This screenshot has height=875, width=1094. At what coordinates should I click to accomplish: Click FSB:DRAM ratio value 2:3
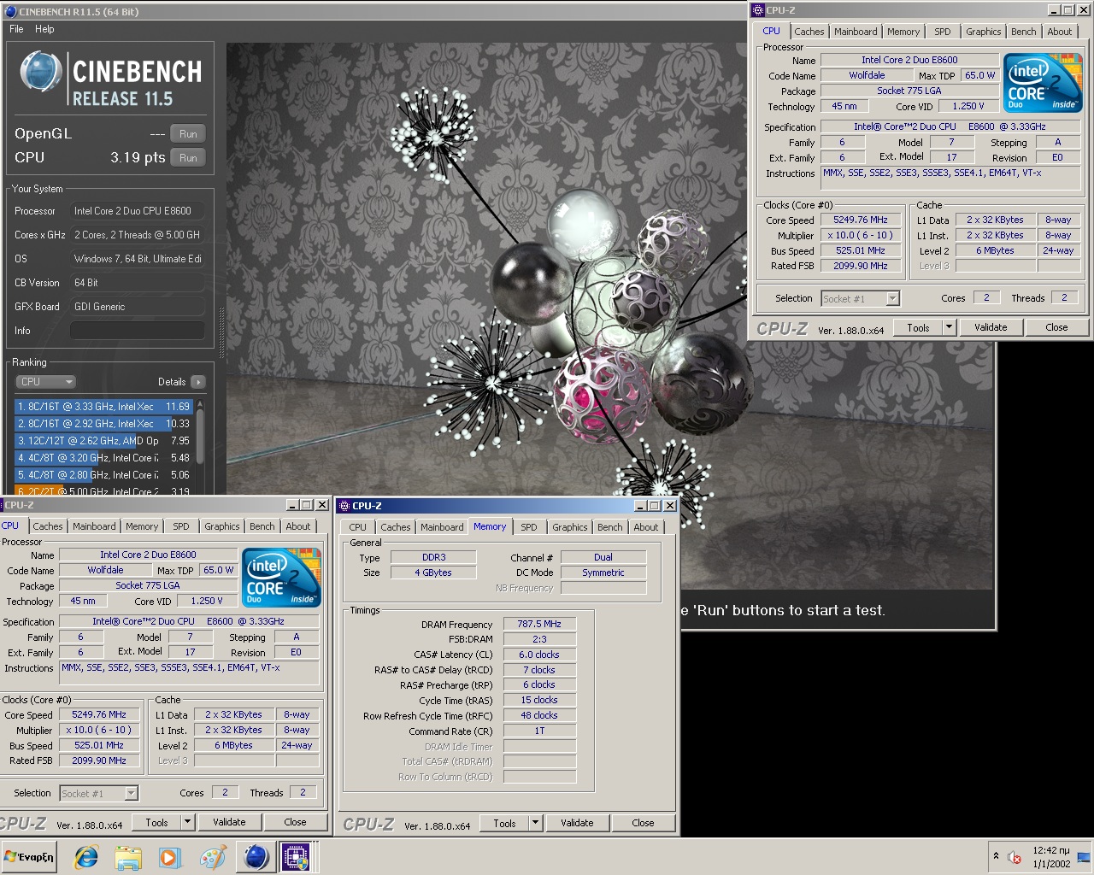pyautogui.click(x=539, y=639)
